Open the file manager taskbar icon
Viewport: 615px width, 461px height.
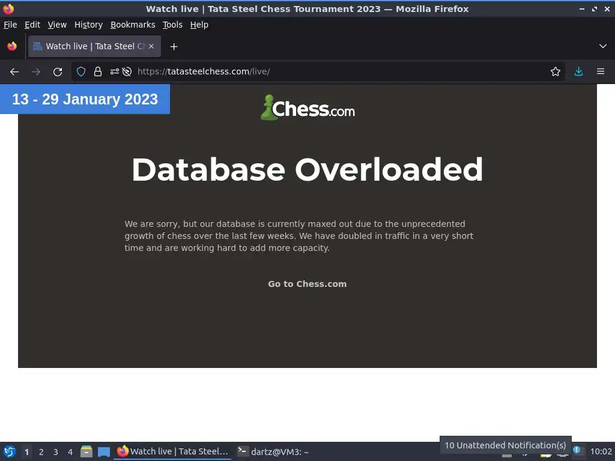pos(86,451)
